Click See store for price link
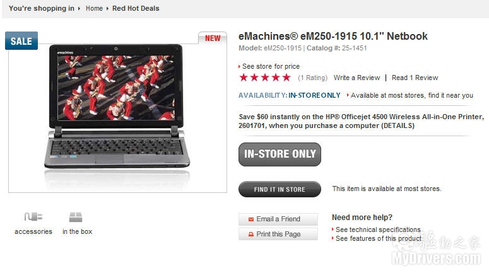The height and width of the screenshot is (273, 489). coord(271,66)
